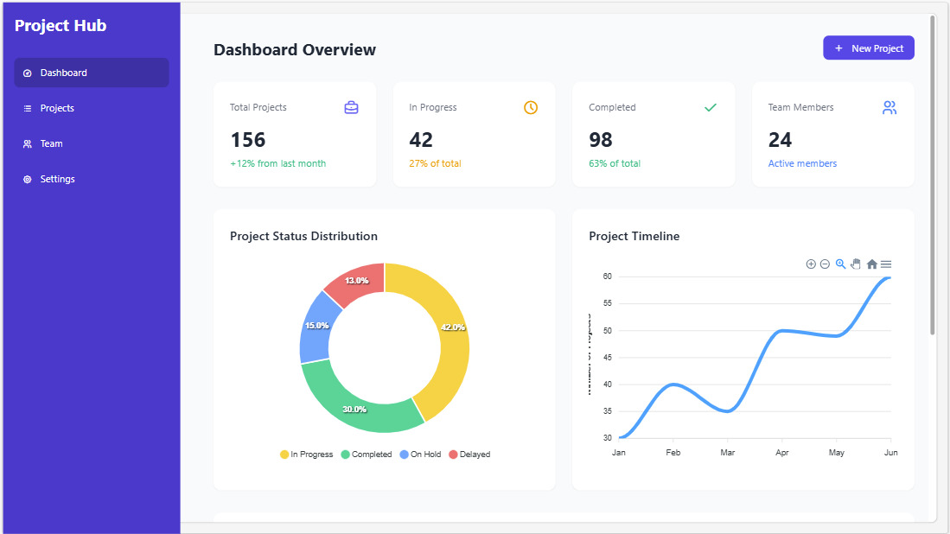This screenshot has width=950, height=534.
Task: Click the people icon in Team Members card
Action: [889, 108]
